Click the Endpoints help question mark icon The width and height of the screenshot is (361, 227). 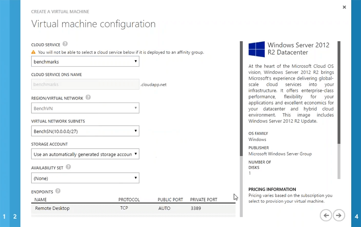coord(58,191)
